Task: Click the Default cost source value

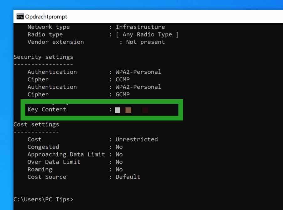Action: tap(128, 177)
